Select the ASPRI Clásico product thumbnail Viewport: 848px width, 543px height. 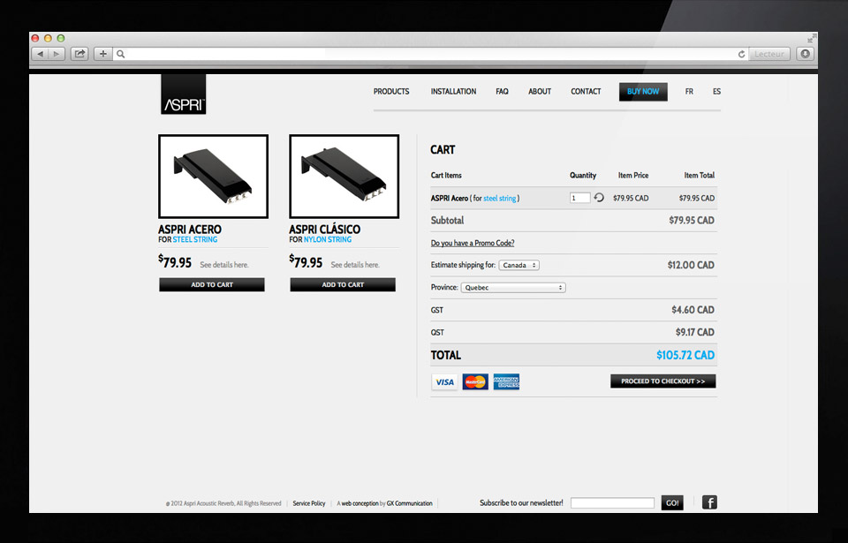[x=344, y=175]
